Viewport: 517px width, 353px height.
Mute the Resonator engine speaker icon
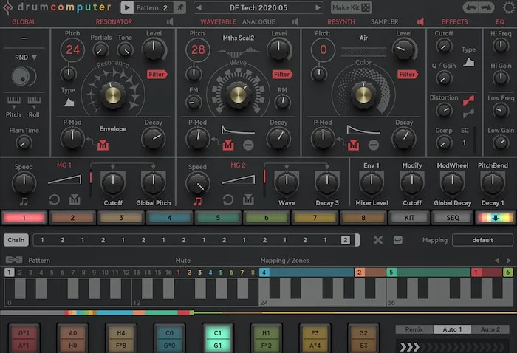click(170, 21)
